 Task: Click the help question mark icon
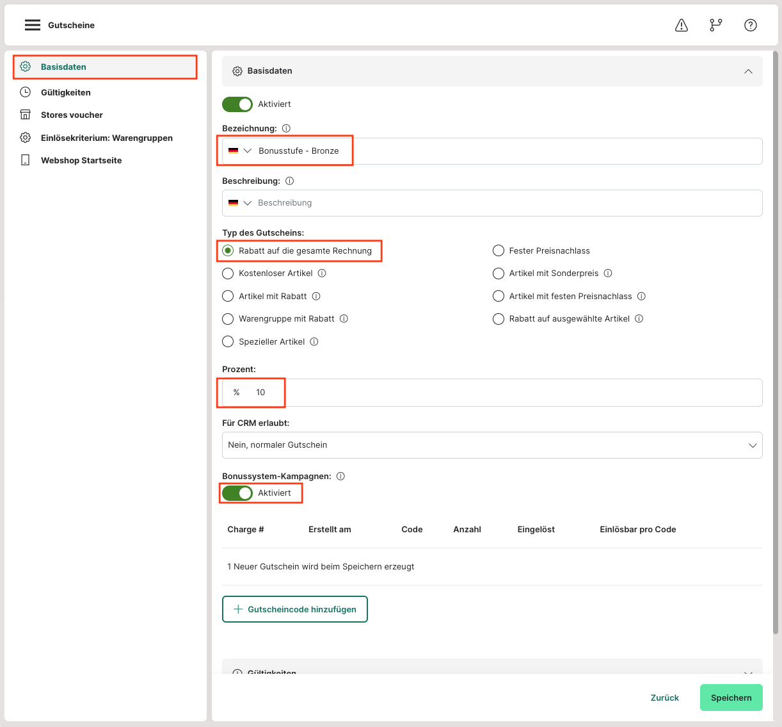tap(751, 25)
